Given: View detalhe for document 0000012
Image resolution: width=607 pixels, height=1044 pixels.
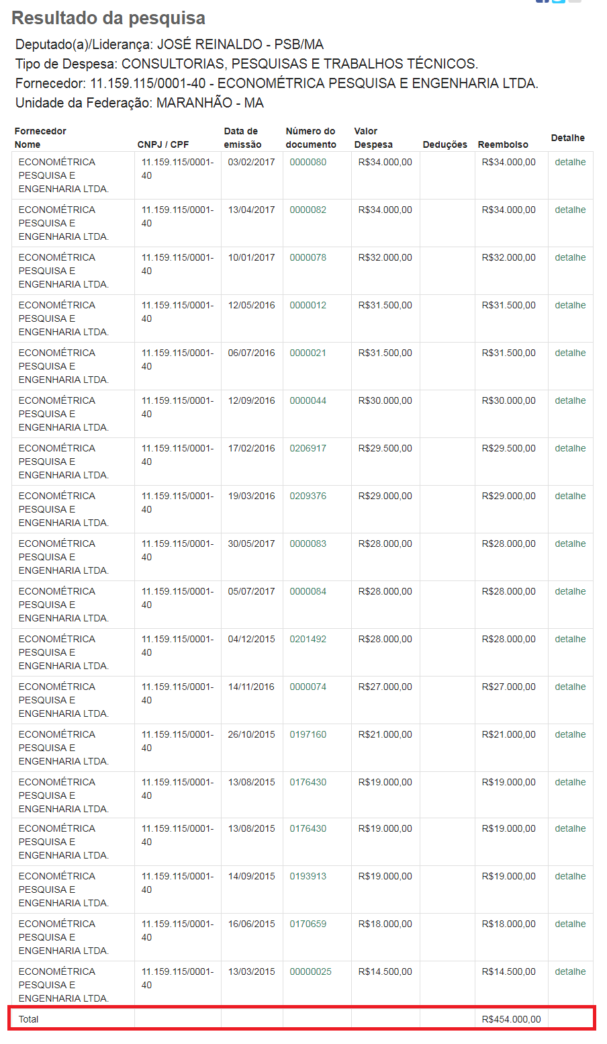Looking at the screenshot, I should [x=570, y=305].
